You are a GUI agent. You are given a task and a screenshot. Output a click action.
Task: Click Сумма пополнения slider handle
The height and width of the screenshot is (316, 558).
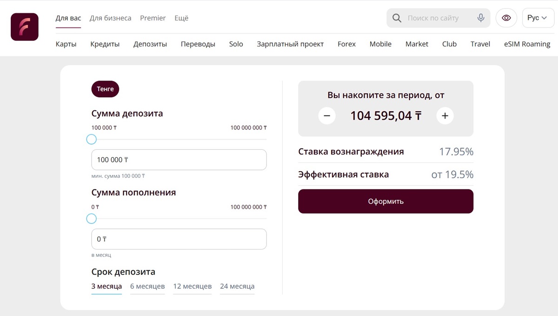click(x=92, y=219)
